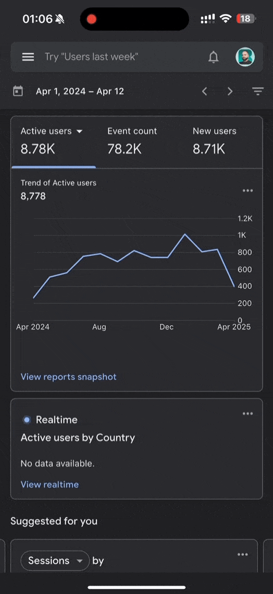
Task: Open the notifications bell
Action: tap(214, 57)
